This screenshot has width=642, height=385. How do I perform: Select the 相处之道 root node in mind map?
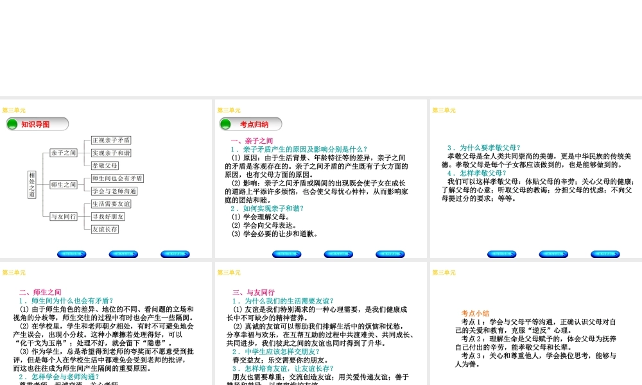click(x=32, y=185)
